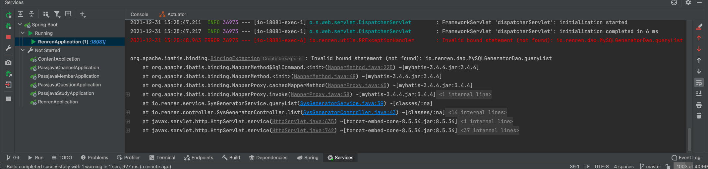The height and width of the screenshot is (169, 708).
Task: Open the Services panel settings gear
Action: pos(688,3)
